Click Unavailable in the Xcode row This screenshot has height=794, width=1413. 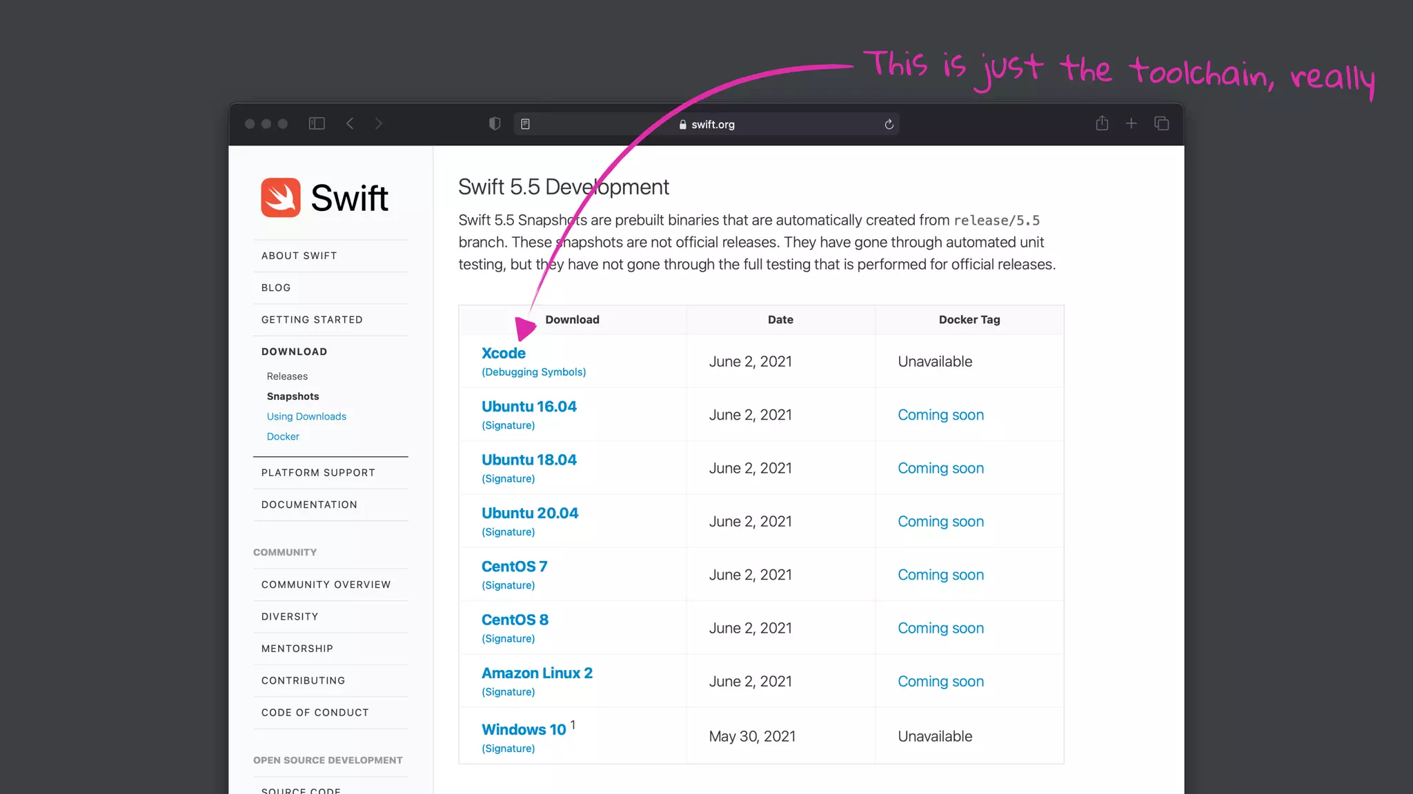pos(935,362)
